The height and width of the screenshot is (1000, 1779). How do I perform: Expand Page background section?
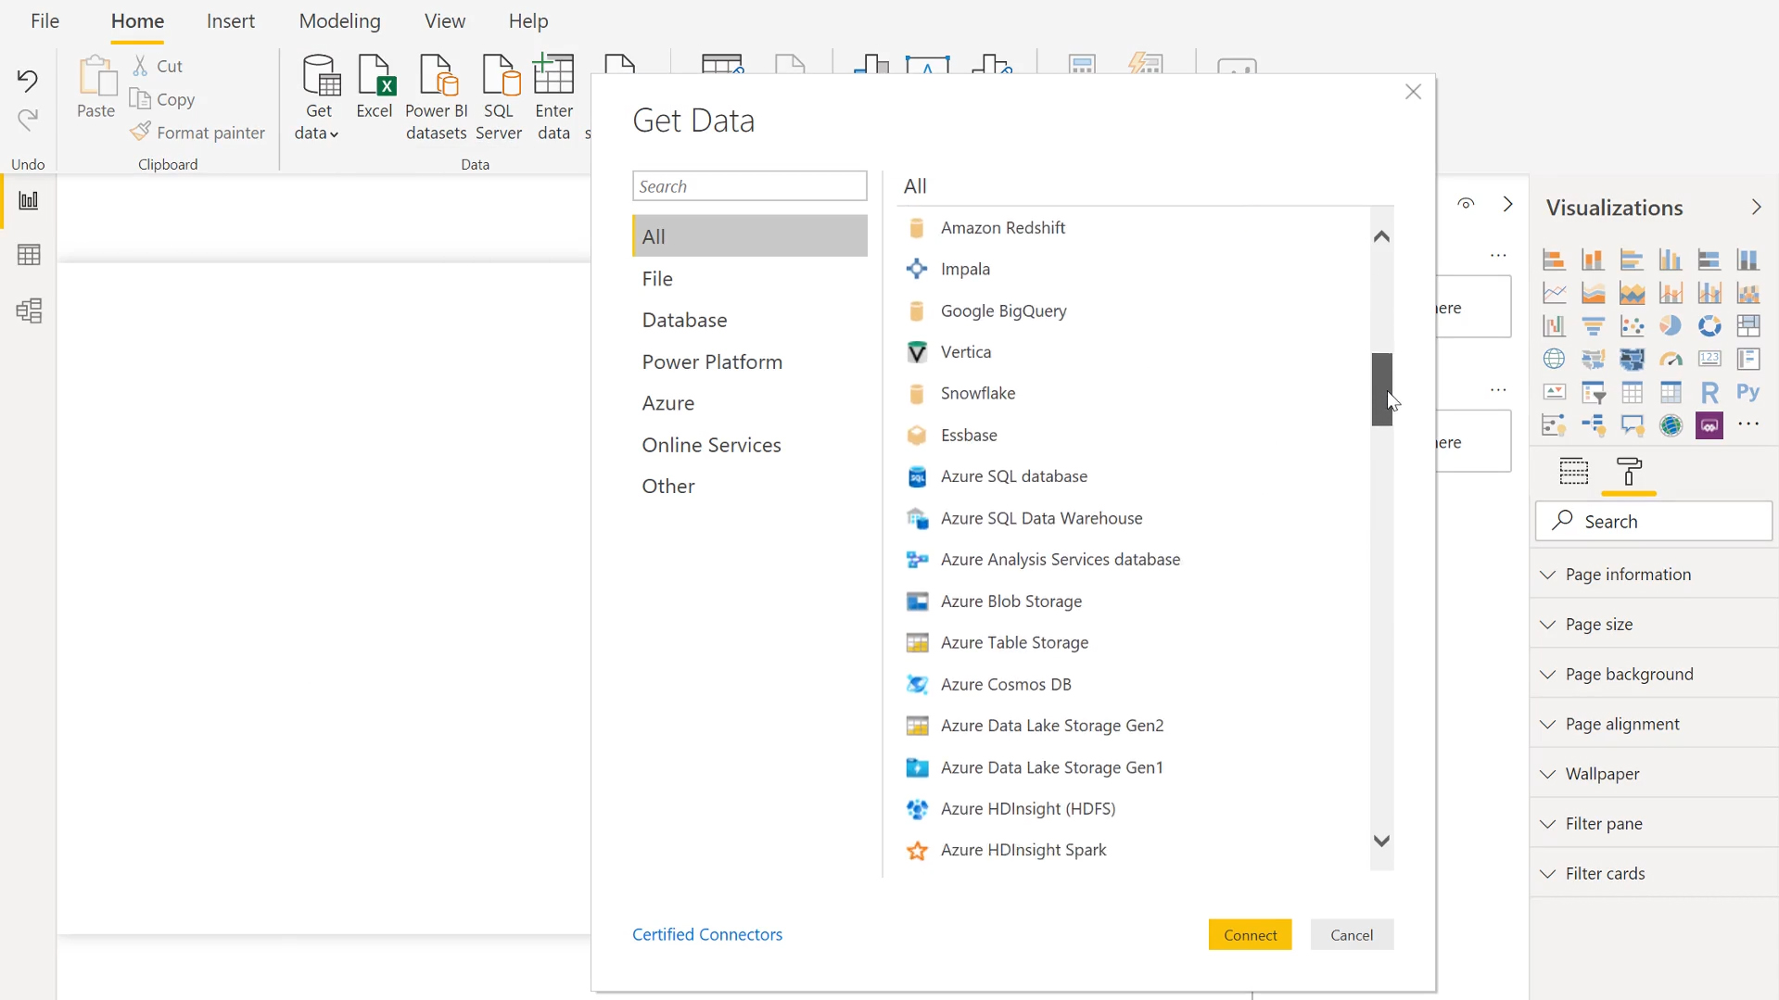[1654, 674]
